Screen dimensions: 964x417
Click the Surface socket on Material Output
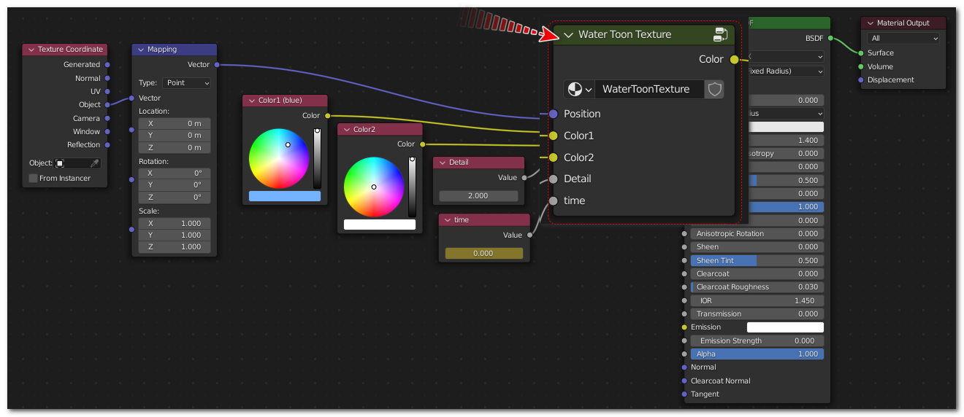click(861, 53)
